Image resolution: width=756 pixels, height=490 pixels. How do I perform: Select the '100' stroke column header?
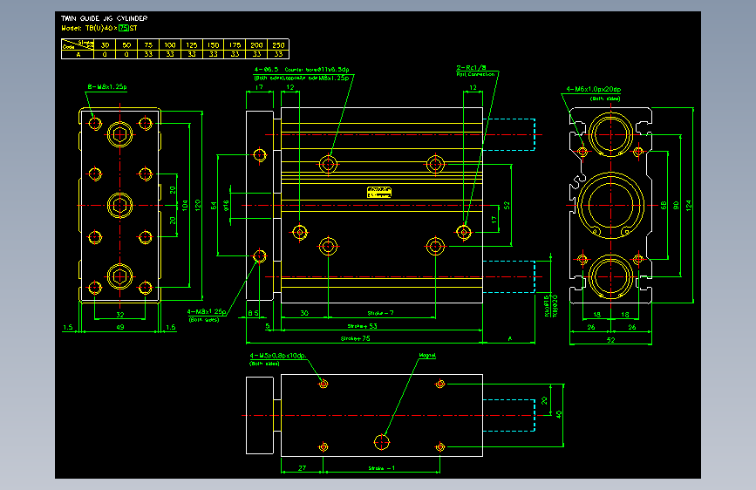click(x=170, y=44)
